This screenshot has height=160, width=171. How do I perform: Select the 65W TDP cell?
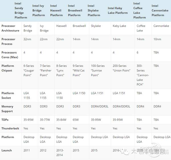point(76,120)
